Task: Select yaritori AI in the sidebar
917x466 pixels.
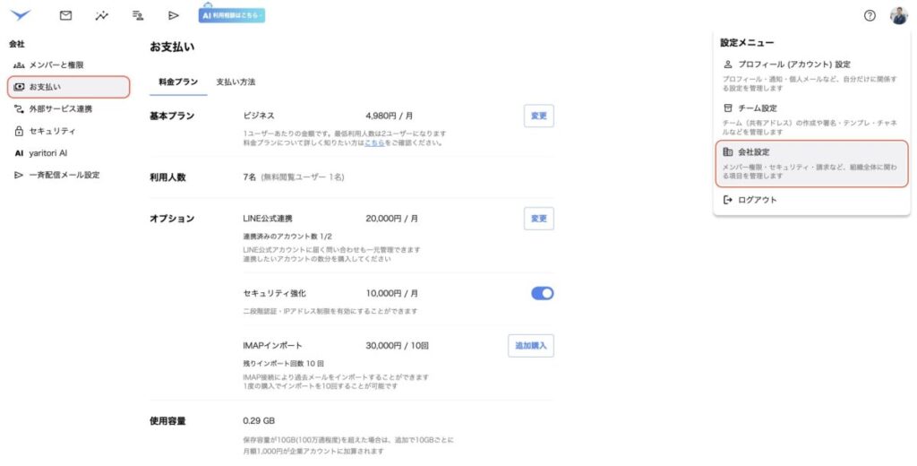Action: click(49, 152)
